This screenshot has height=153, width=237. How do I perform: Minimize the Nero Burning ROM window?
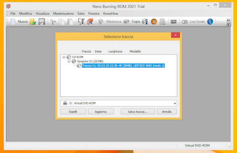(208, 5)
